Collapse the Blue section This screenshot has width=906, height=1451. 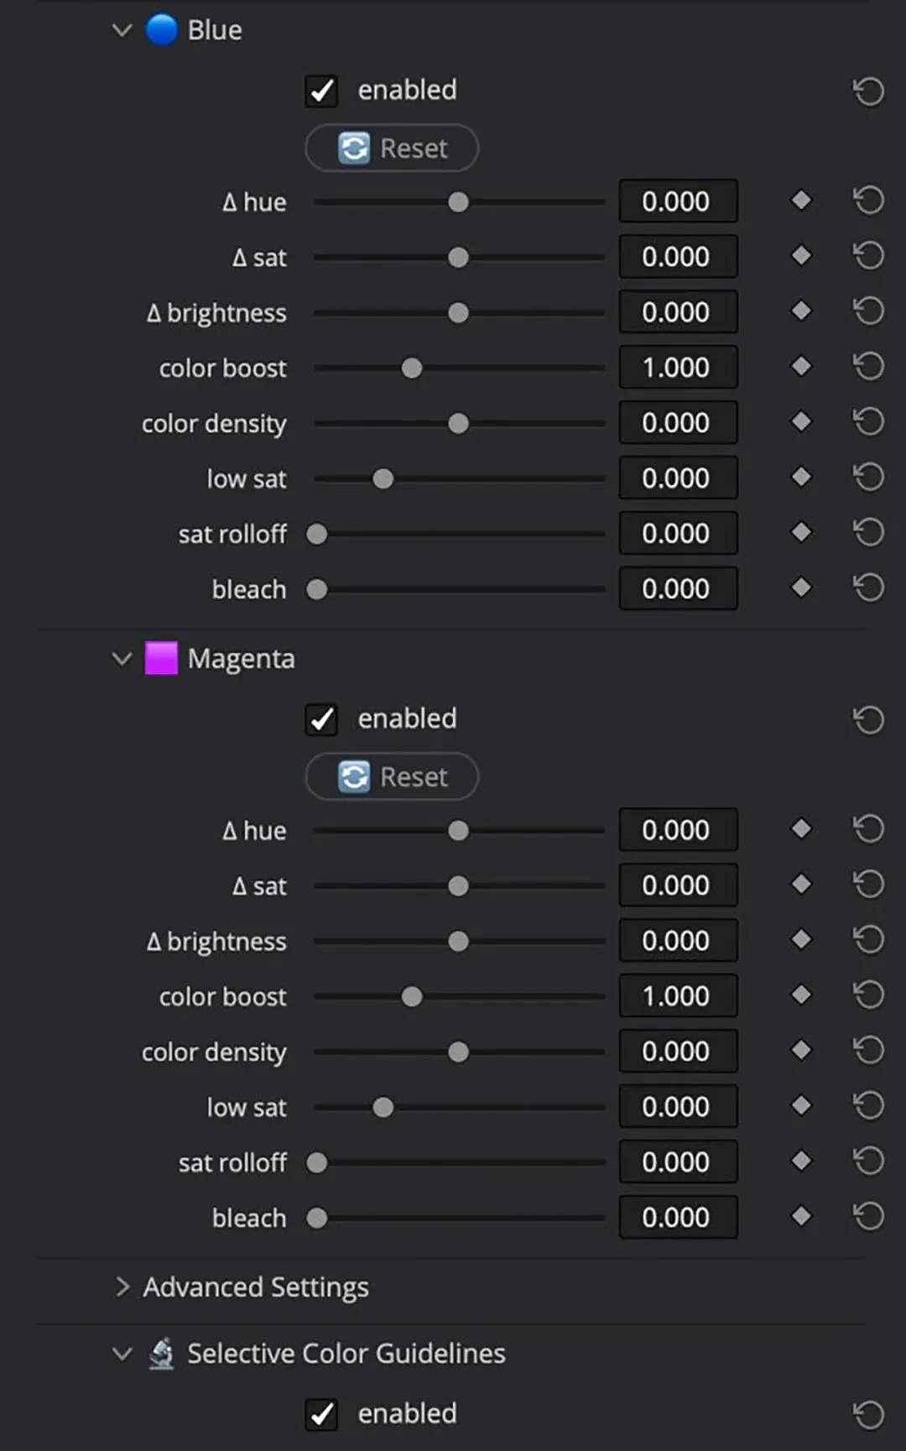(122, 31)
